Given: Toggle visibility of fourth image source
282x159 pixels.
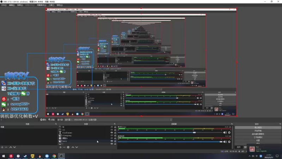Looking at the screenshot, I should point(112,135).
